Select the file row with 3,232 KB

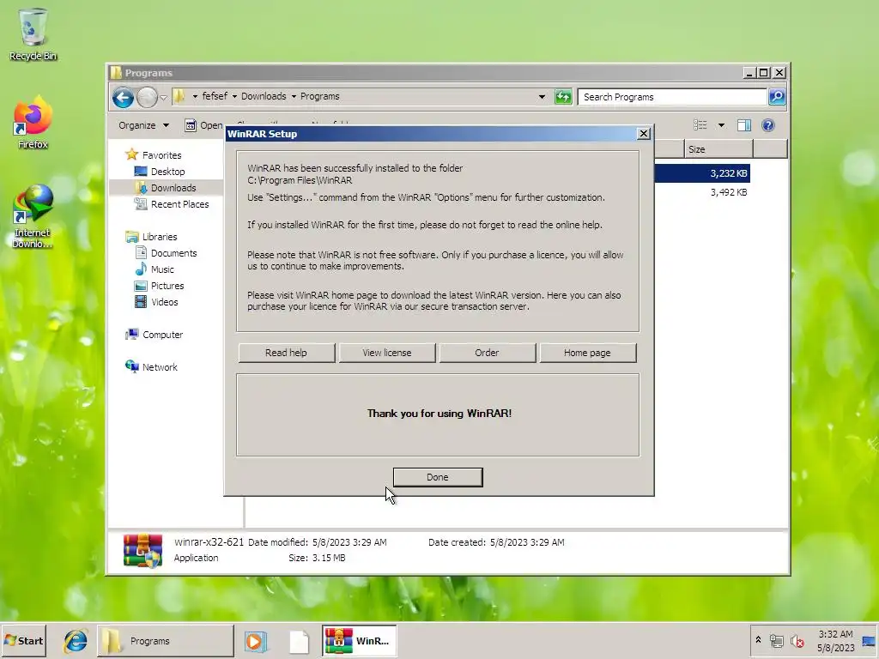[x=702, y=173]
